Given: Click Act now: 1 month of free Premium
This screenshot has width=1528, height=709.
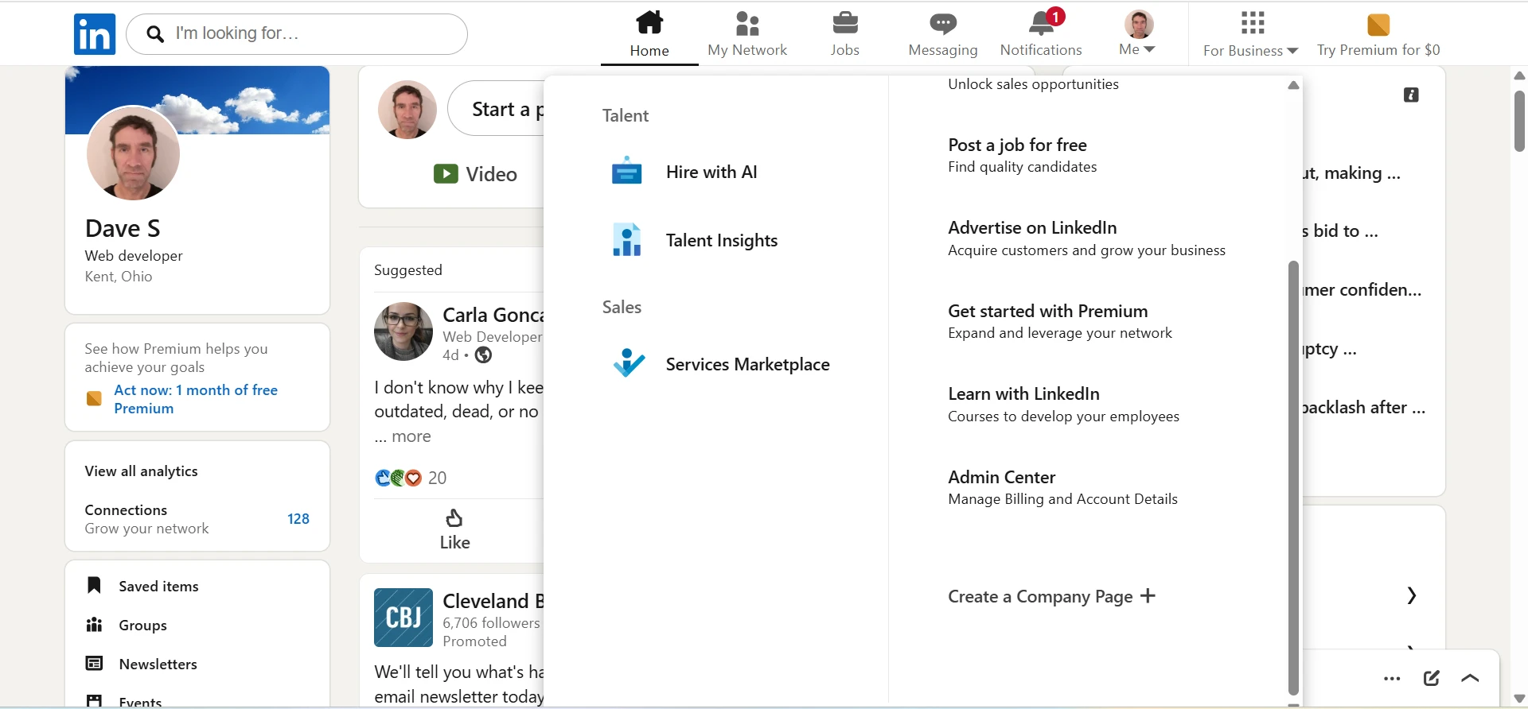Looking at the screenshot, I should click(196, 399).
